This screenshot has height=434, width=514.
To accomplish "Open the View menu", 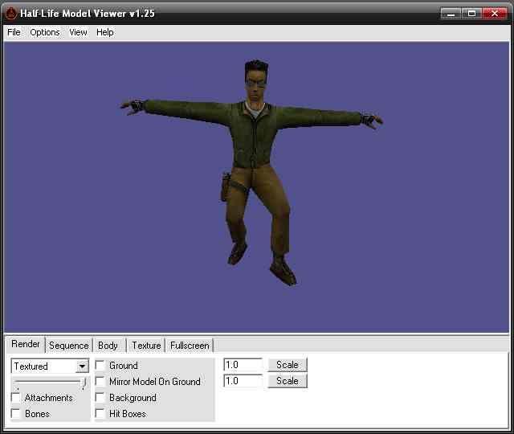I will click(78, 32).
